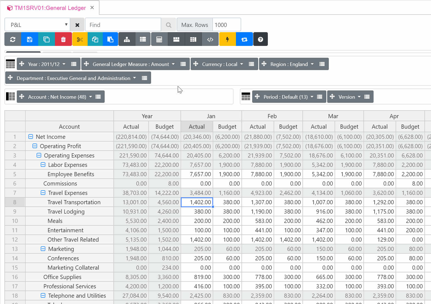Open the P&L view dropdown
This screenshot has width=431, height=304.
(x=37, y=25)
